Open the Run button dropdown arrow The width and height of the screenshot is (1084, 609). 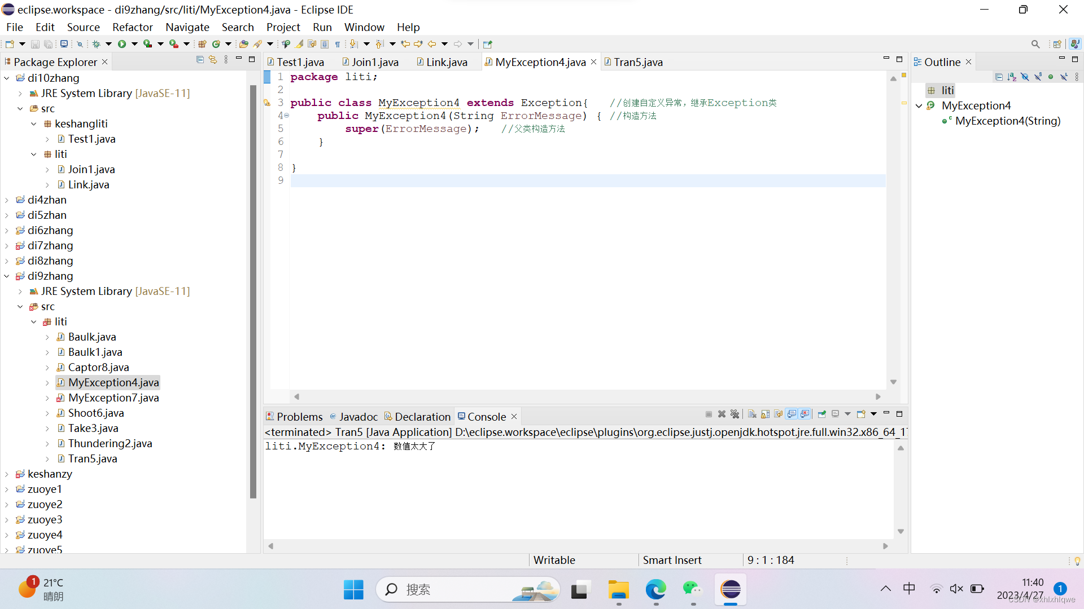pos(134,44)
